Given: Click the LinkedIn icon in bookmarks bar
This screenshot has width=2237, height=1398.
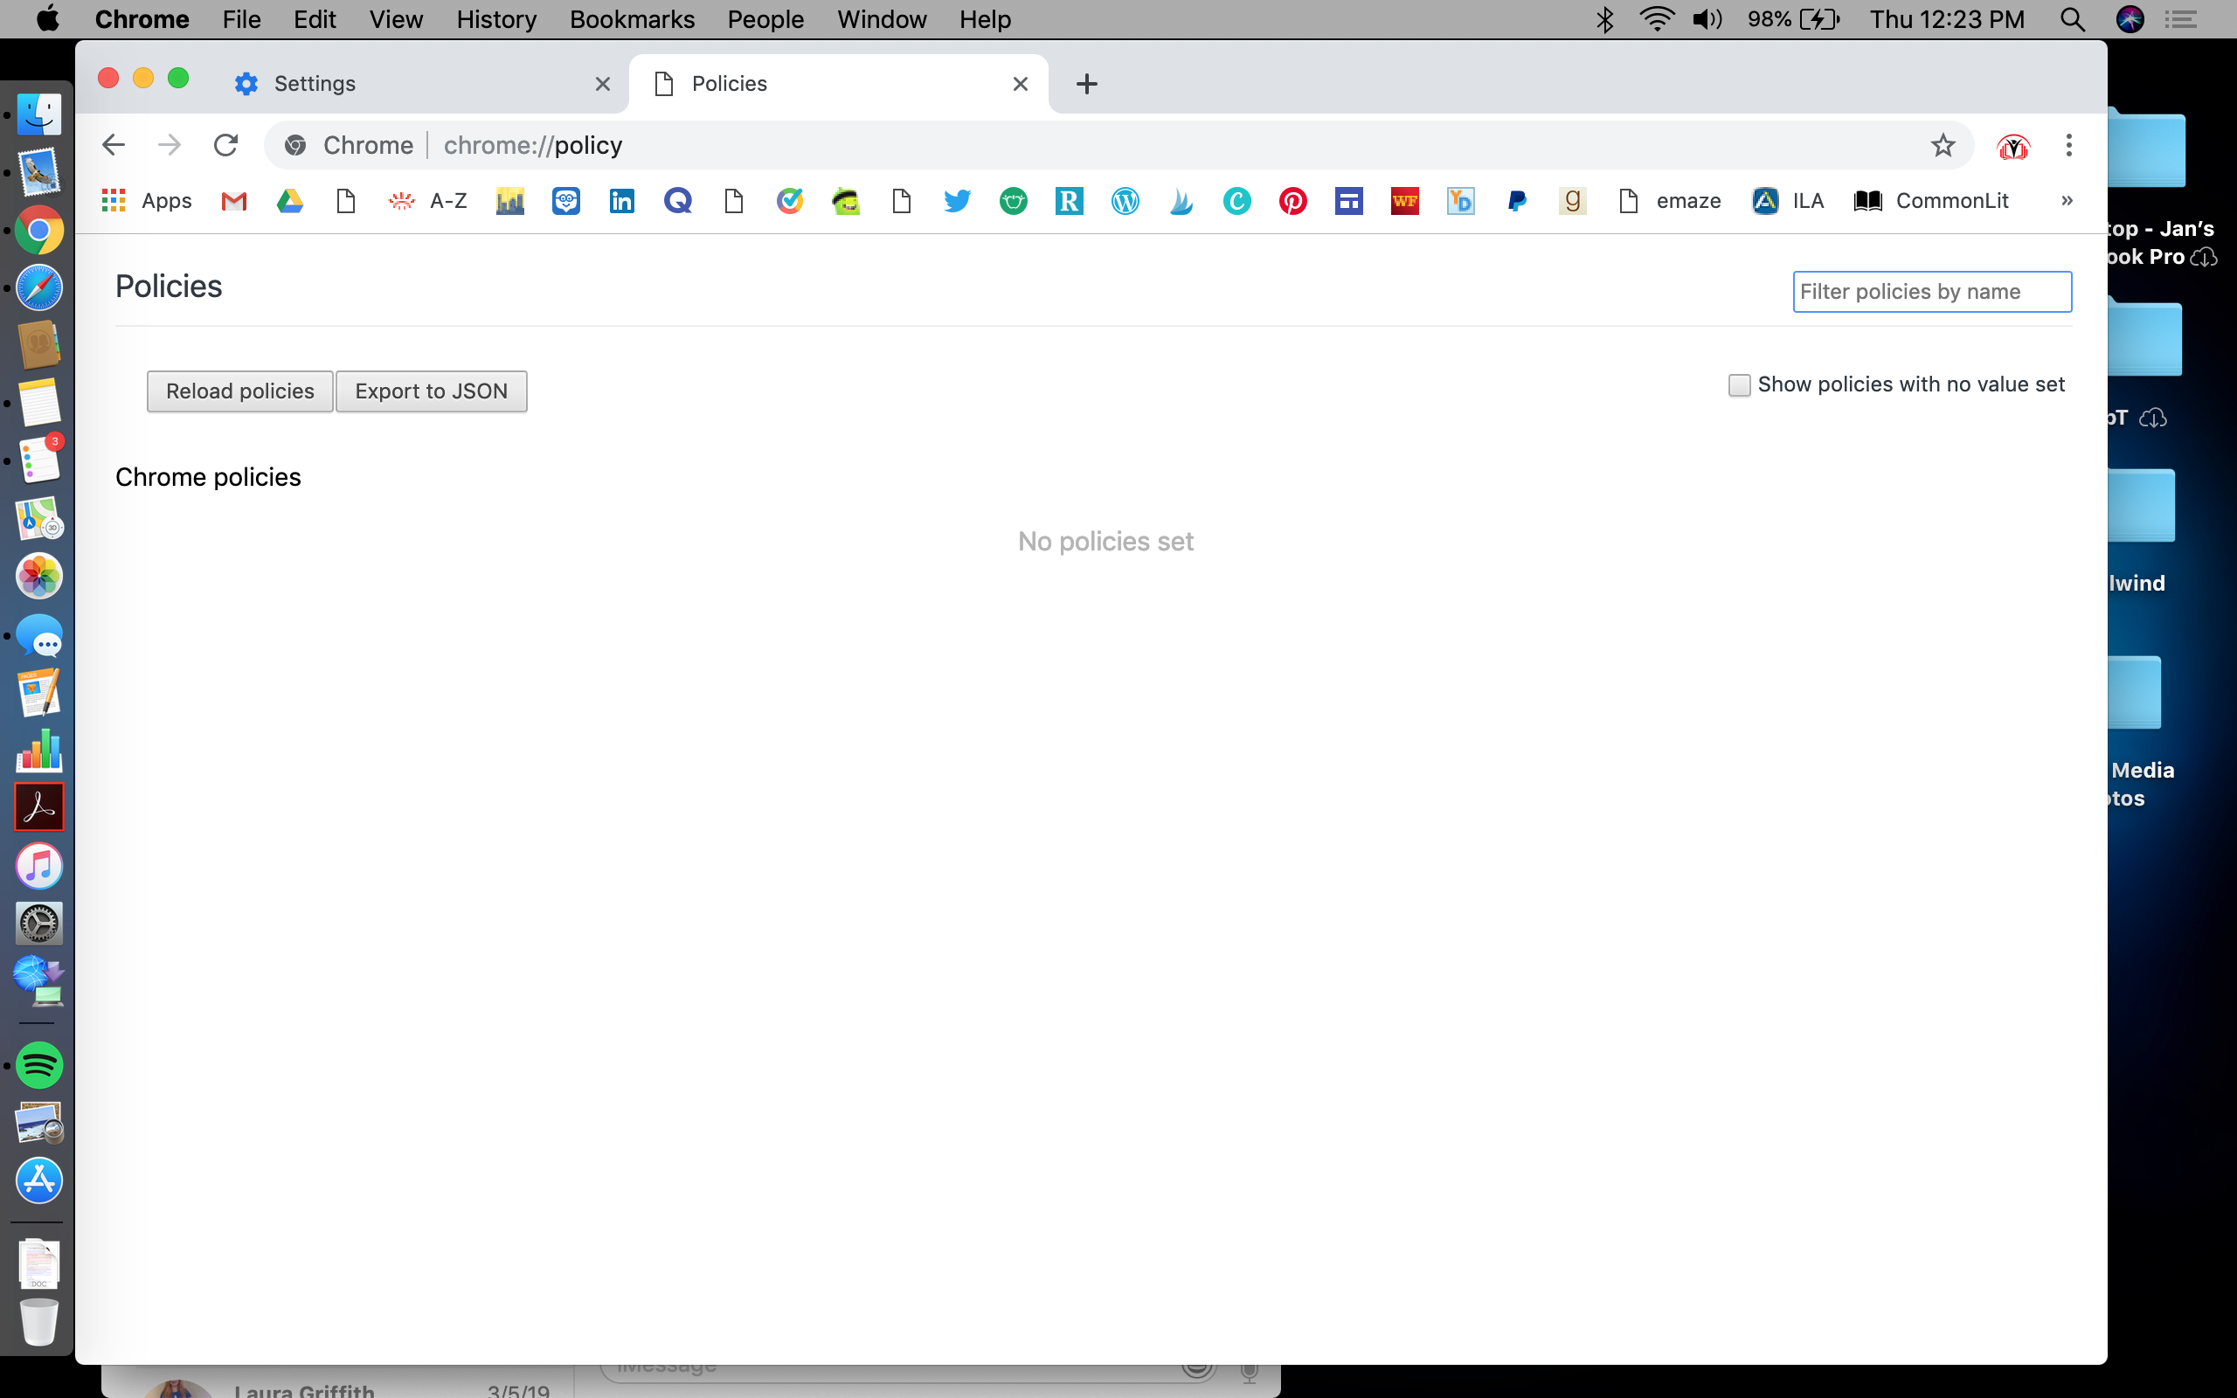Looking at the screenshot, I should coord(620,200).
